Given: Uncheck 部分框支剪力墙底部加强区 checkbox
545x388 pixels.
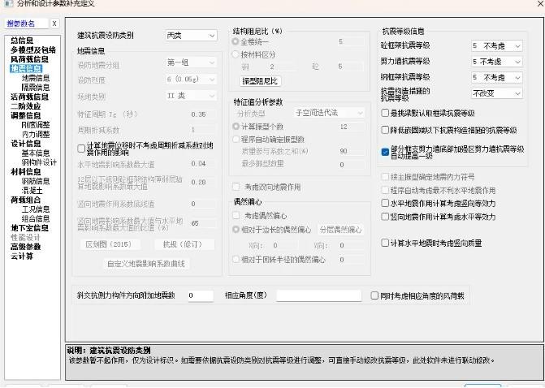Looking at the screenshot, I should click(385, 152).
